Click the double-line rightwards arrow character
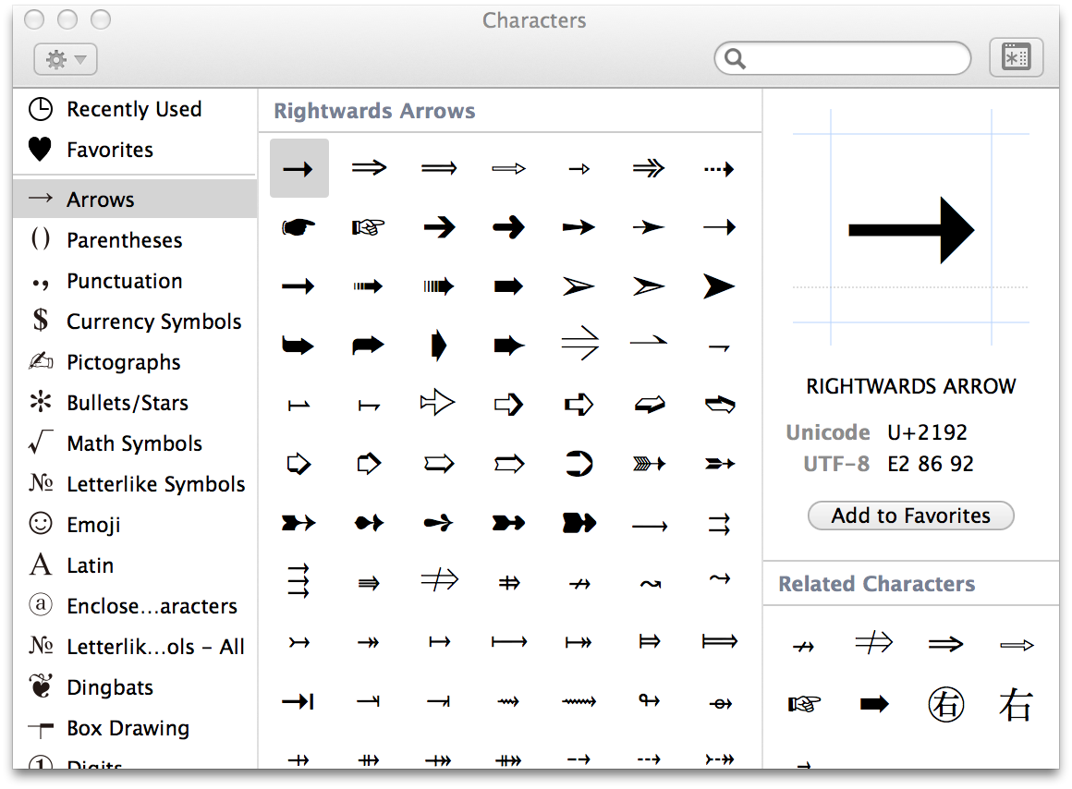1072x789 pixels. click(369, 168)
